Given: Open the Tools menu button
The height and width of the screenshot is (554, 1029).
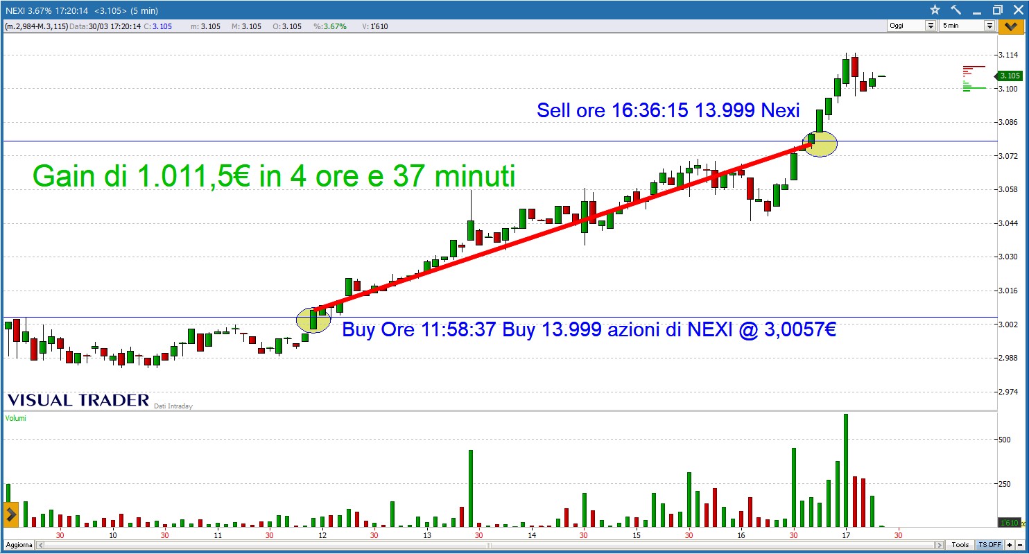Looking at the screenshot, I should 960,545.
